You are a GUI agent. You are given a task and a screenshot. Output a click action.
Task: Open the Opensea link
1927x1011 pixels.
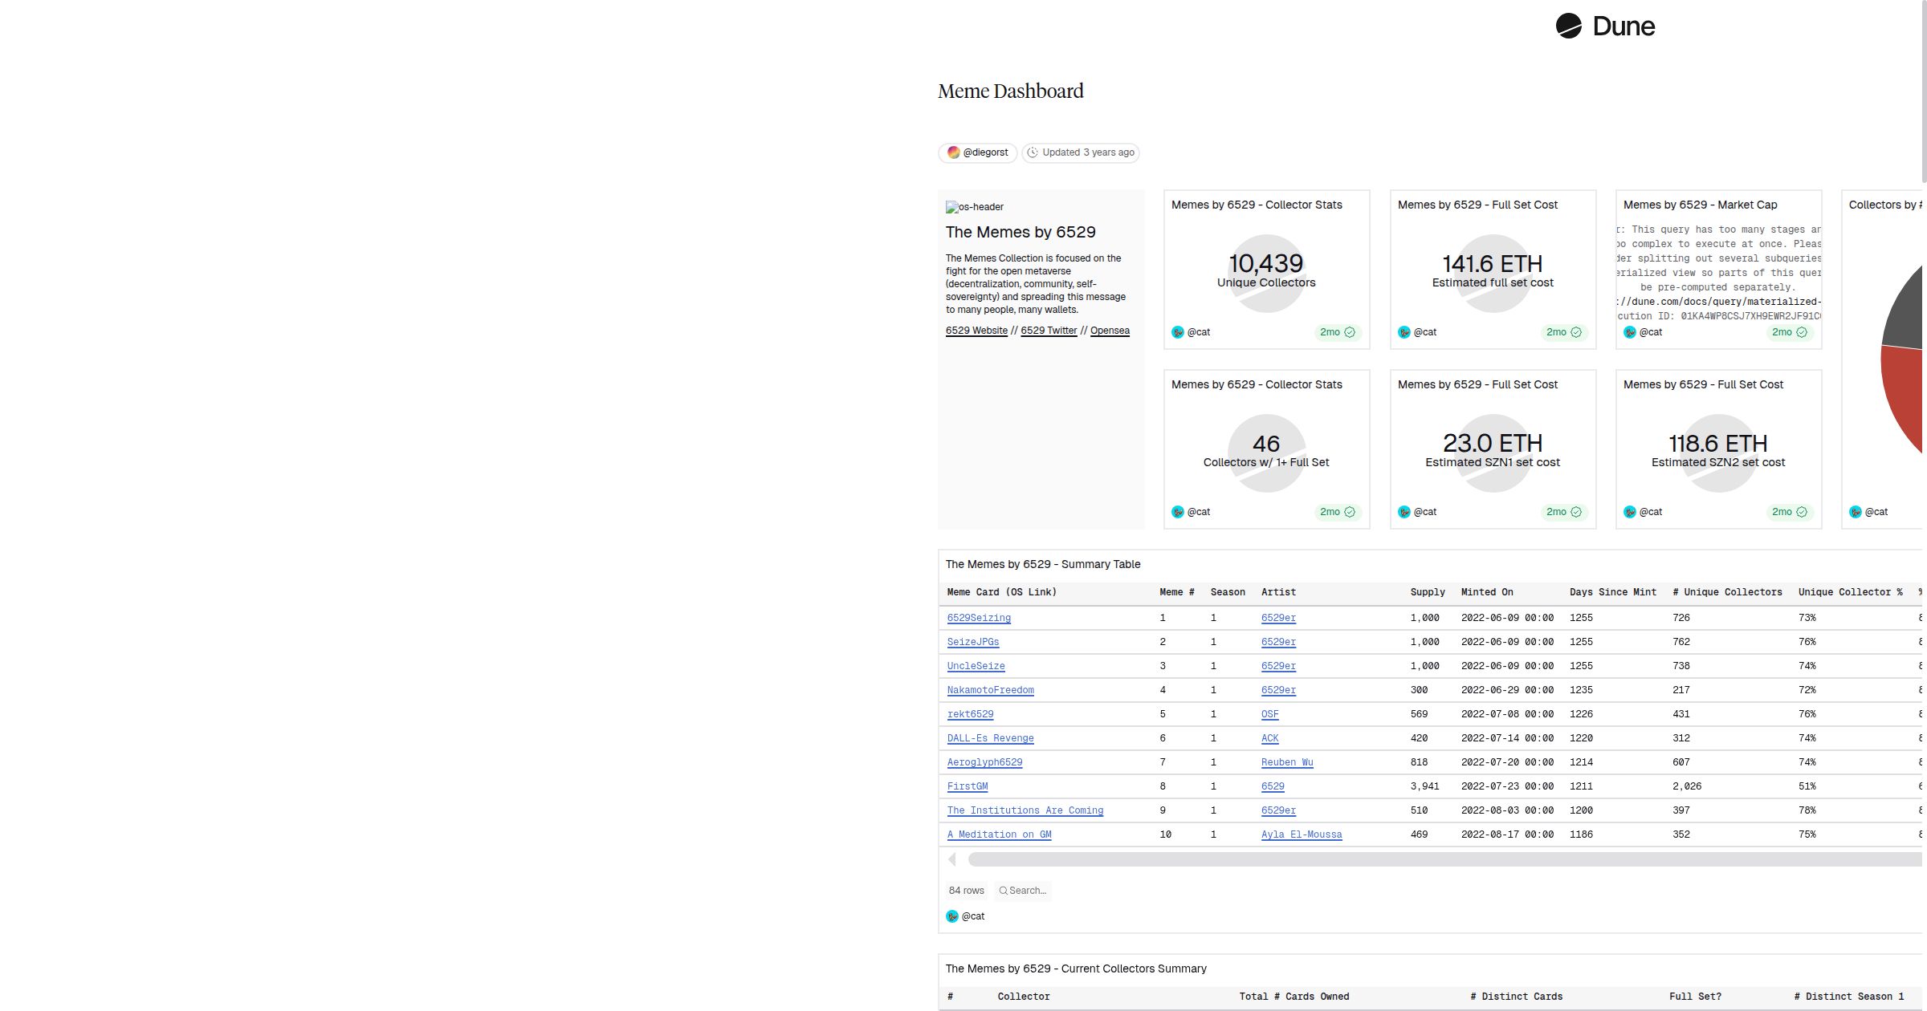(1110, 331)
